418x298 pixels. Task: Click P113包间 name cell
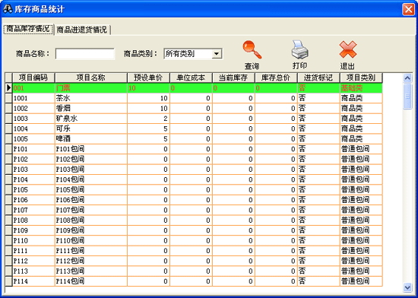[x=91, y=271]
